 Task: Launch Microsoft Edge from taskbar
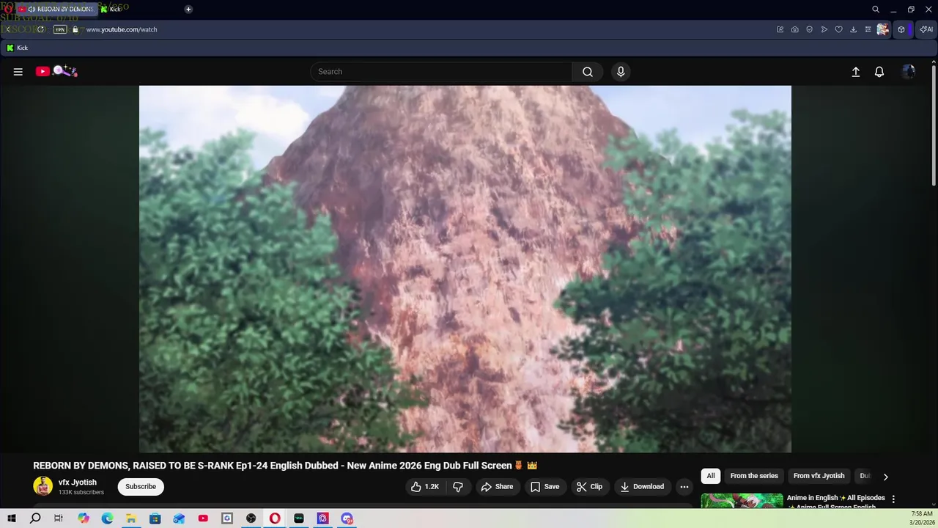107,518
